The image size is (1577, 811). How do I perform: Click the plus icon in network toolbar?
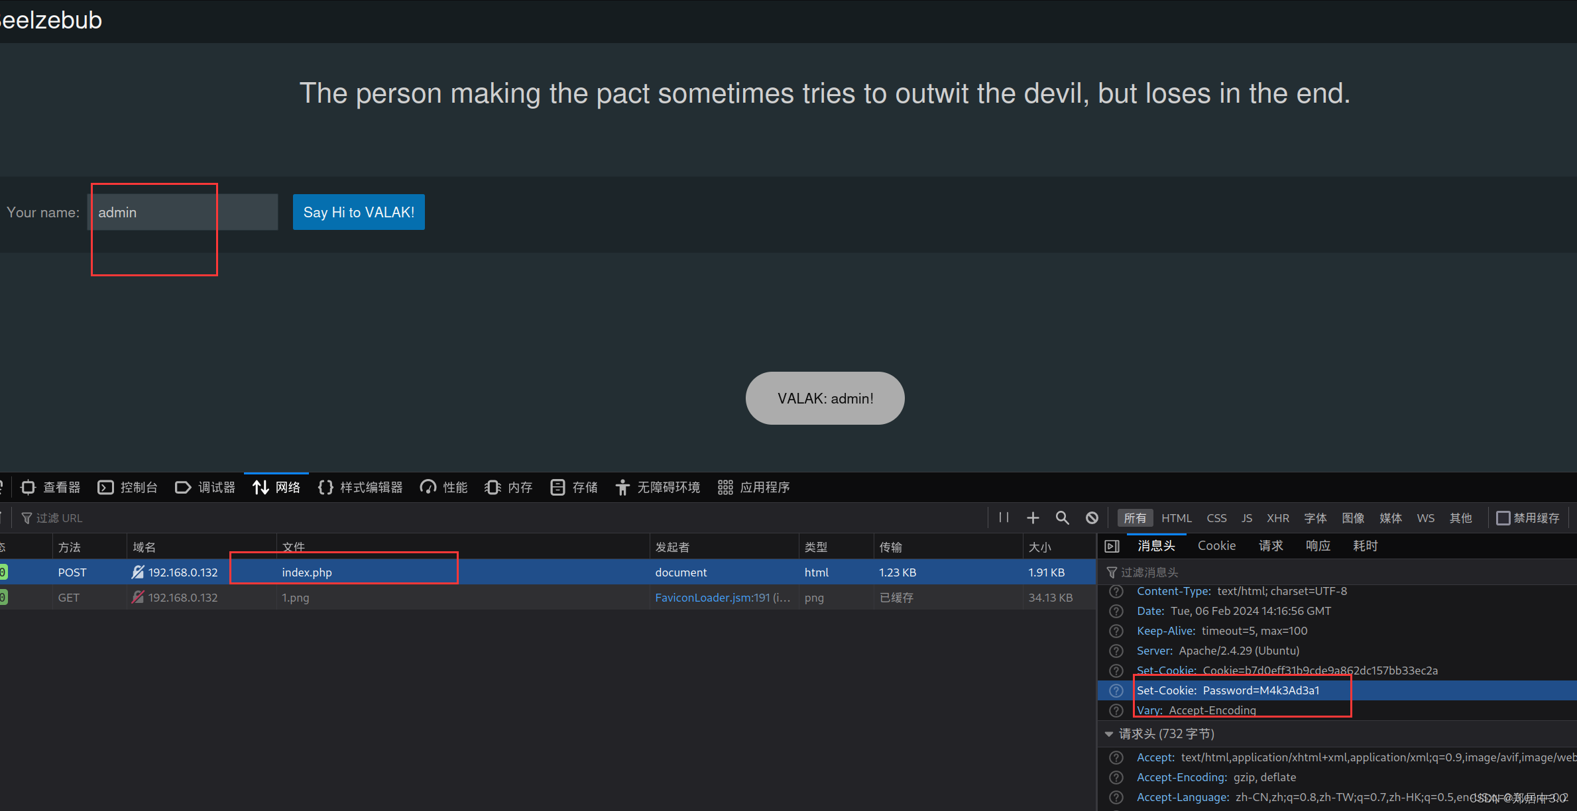(1033, 517)
